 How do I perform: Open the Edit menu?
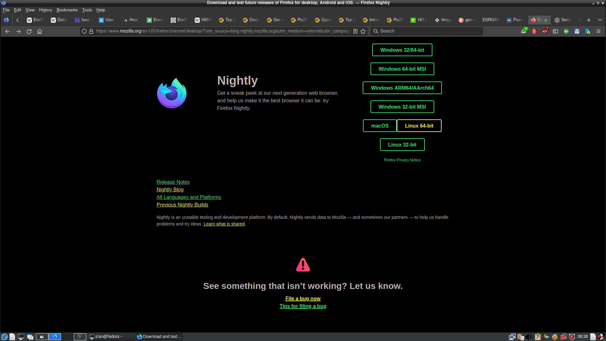coord(17,10)
